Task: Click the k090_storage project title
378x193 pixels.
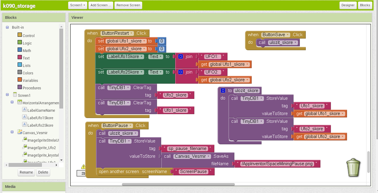Action: (19, 6)
